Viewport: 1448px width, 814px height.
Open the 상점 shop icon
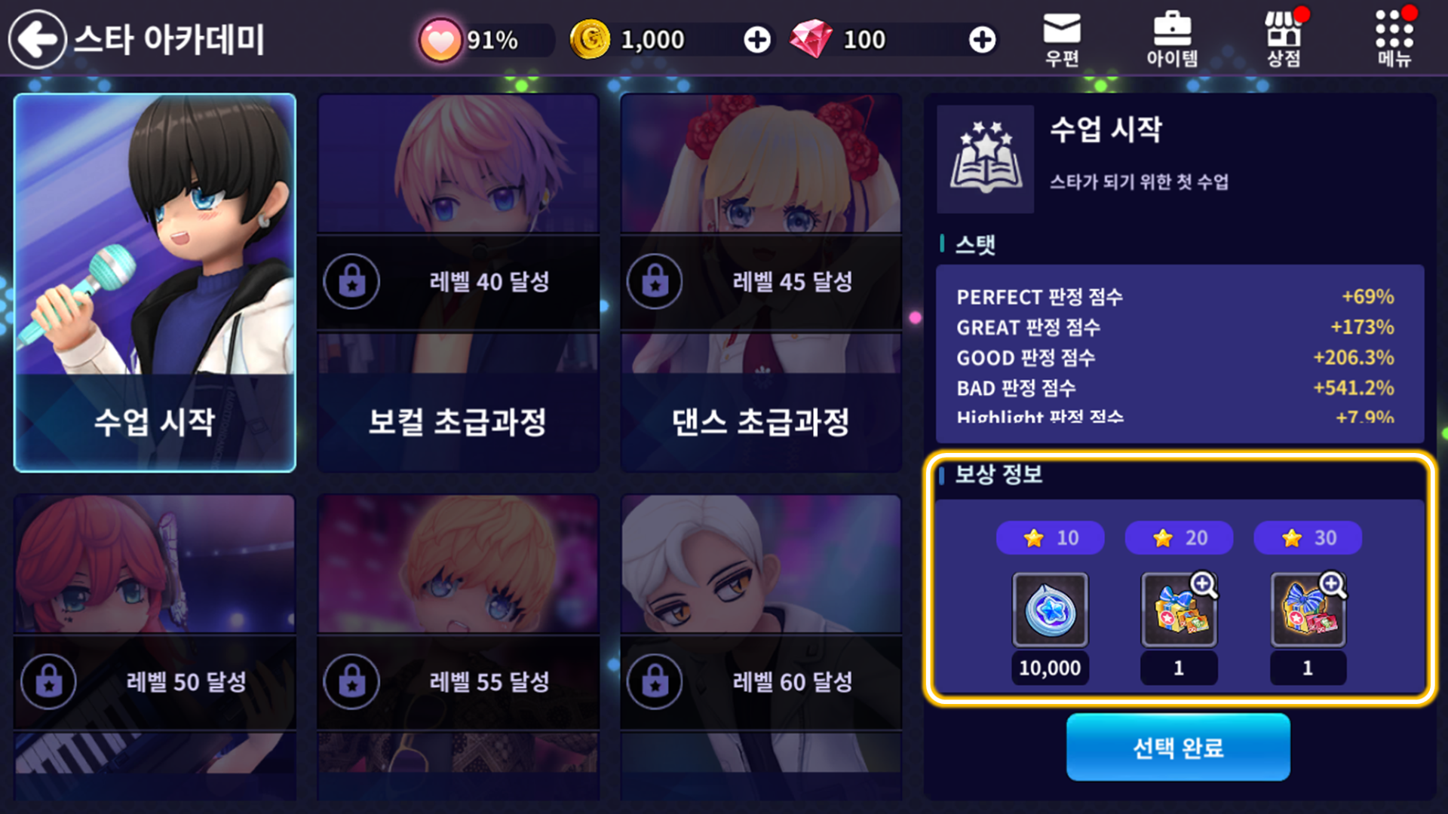pos(1284,40)
